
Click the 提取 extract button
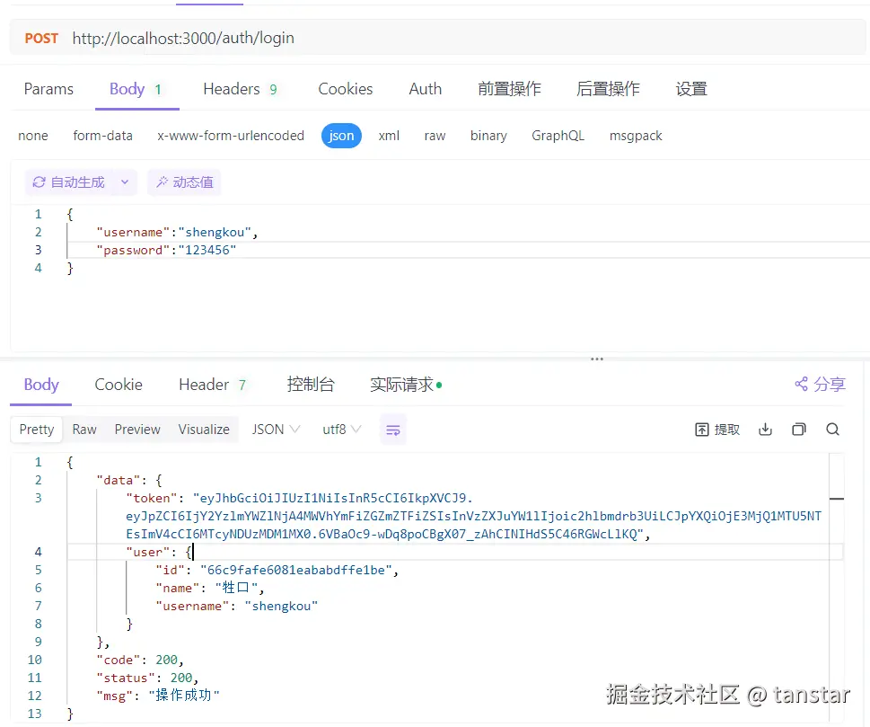tap(717, 430)
